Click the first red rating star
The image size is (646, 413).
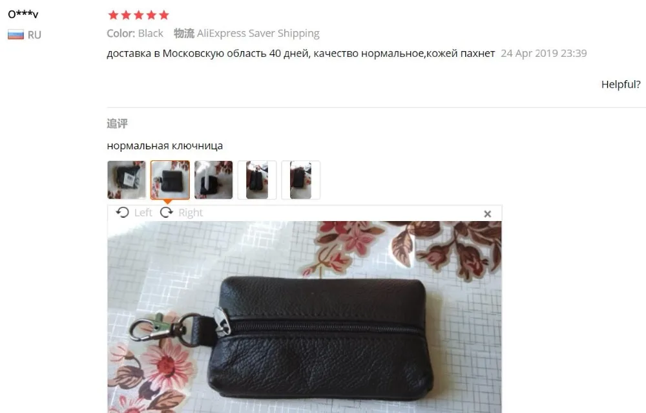coord(113,16)
